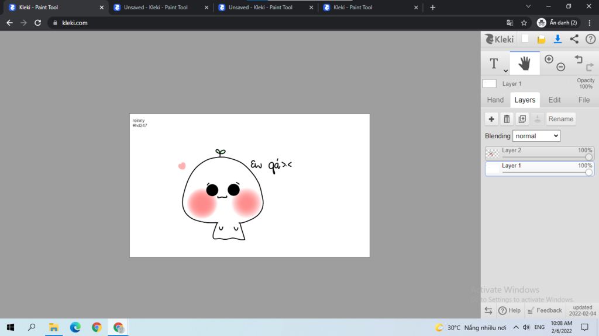Open the weather widget showing 30°C
599x336 pixels.
point(471,328)
